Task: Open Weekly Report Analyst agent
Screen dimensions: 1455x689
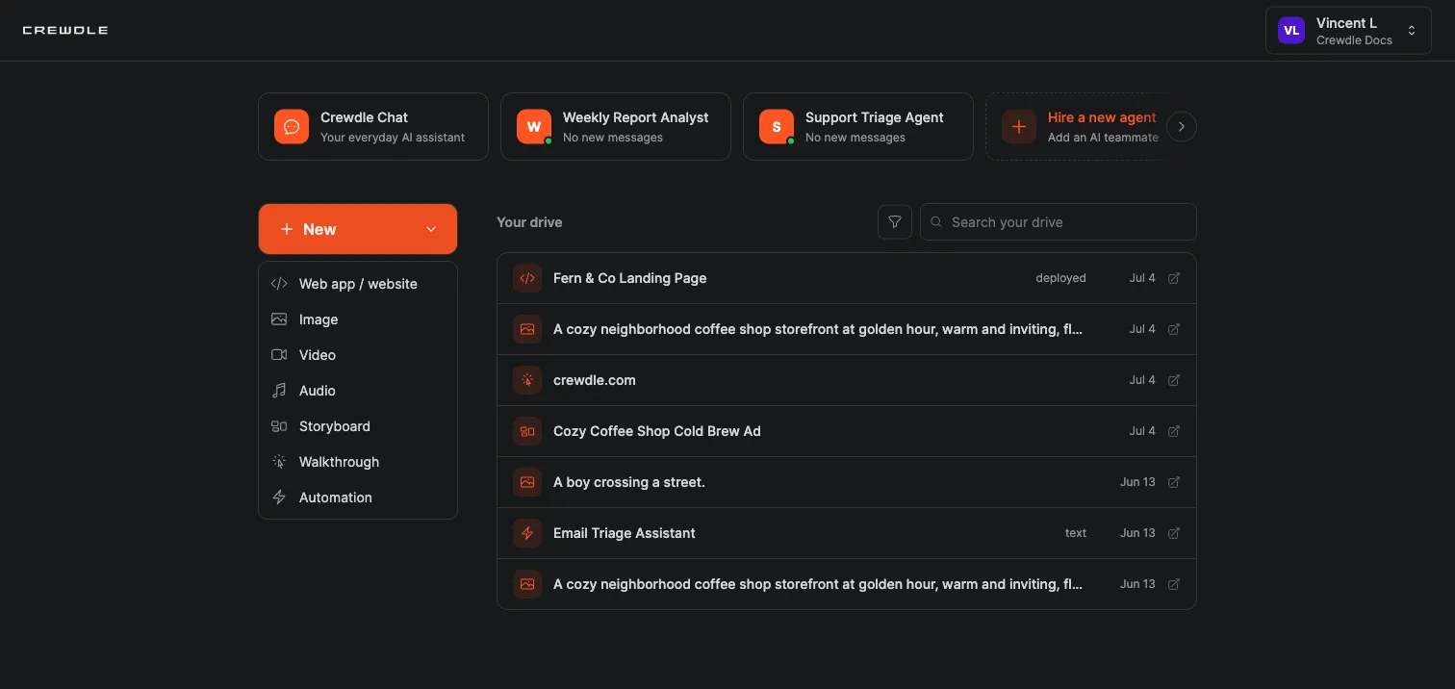Action: tap(616, 126)
